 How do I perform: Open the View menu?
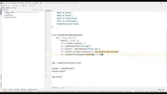click(10, 3)
